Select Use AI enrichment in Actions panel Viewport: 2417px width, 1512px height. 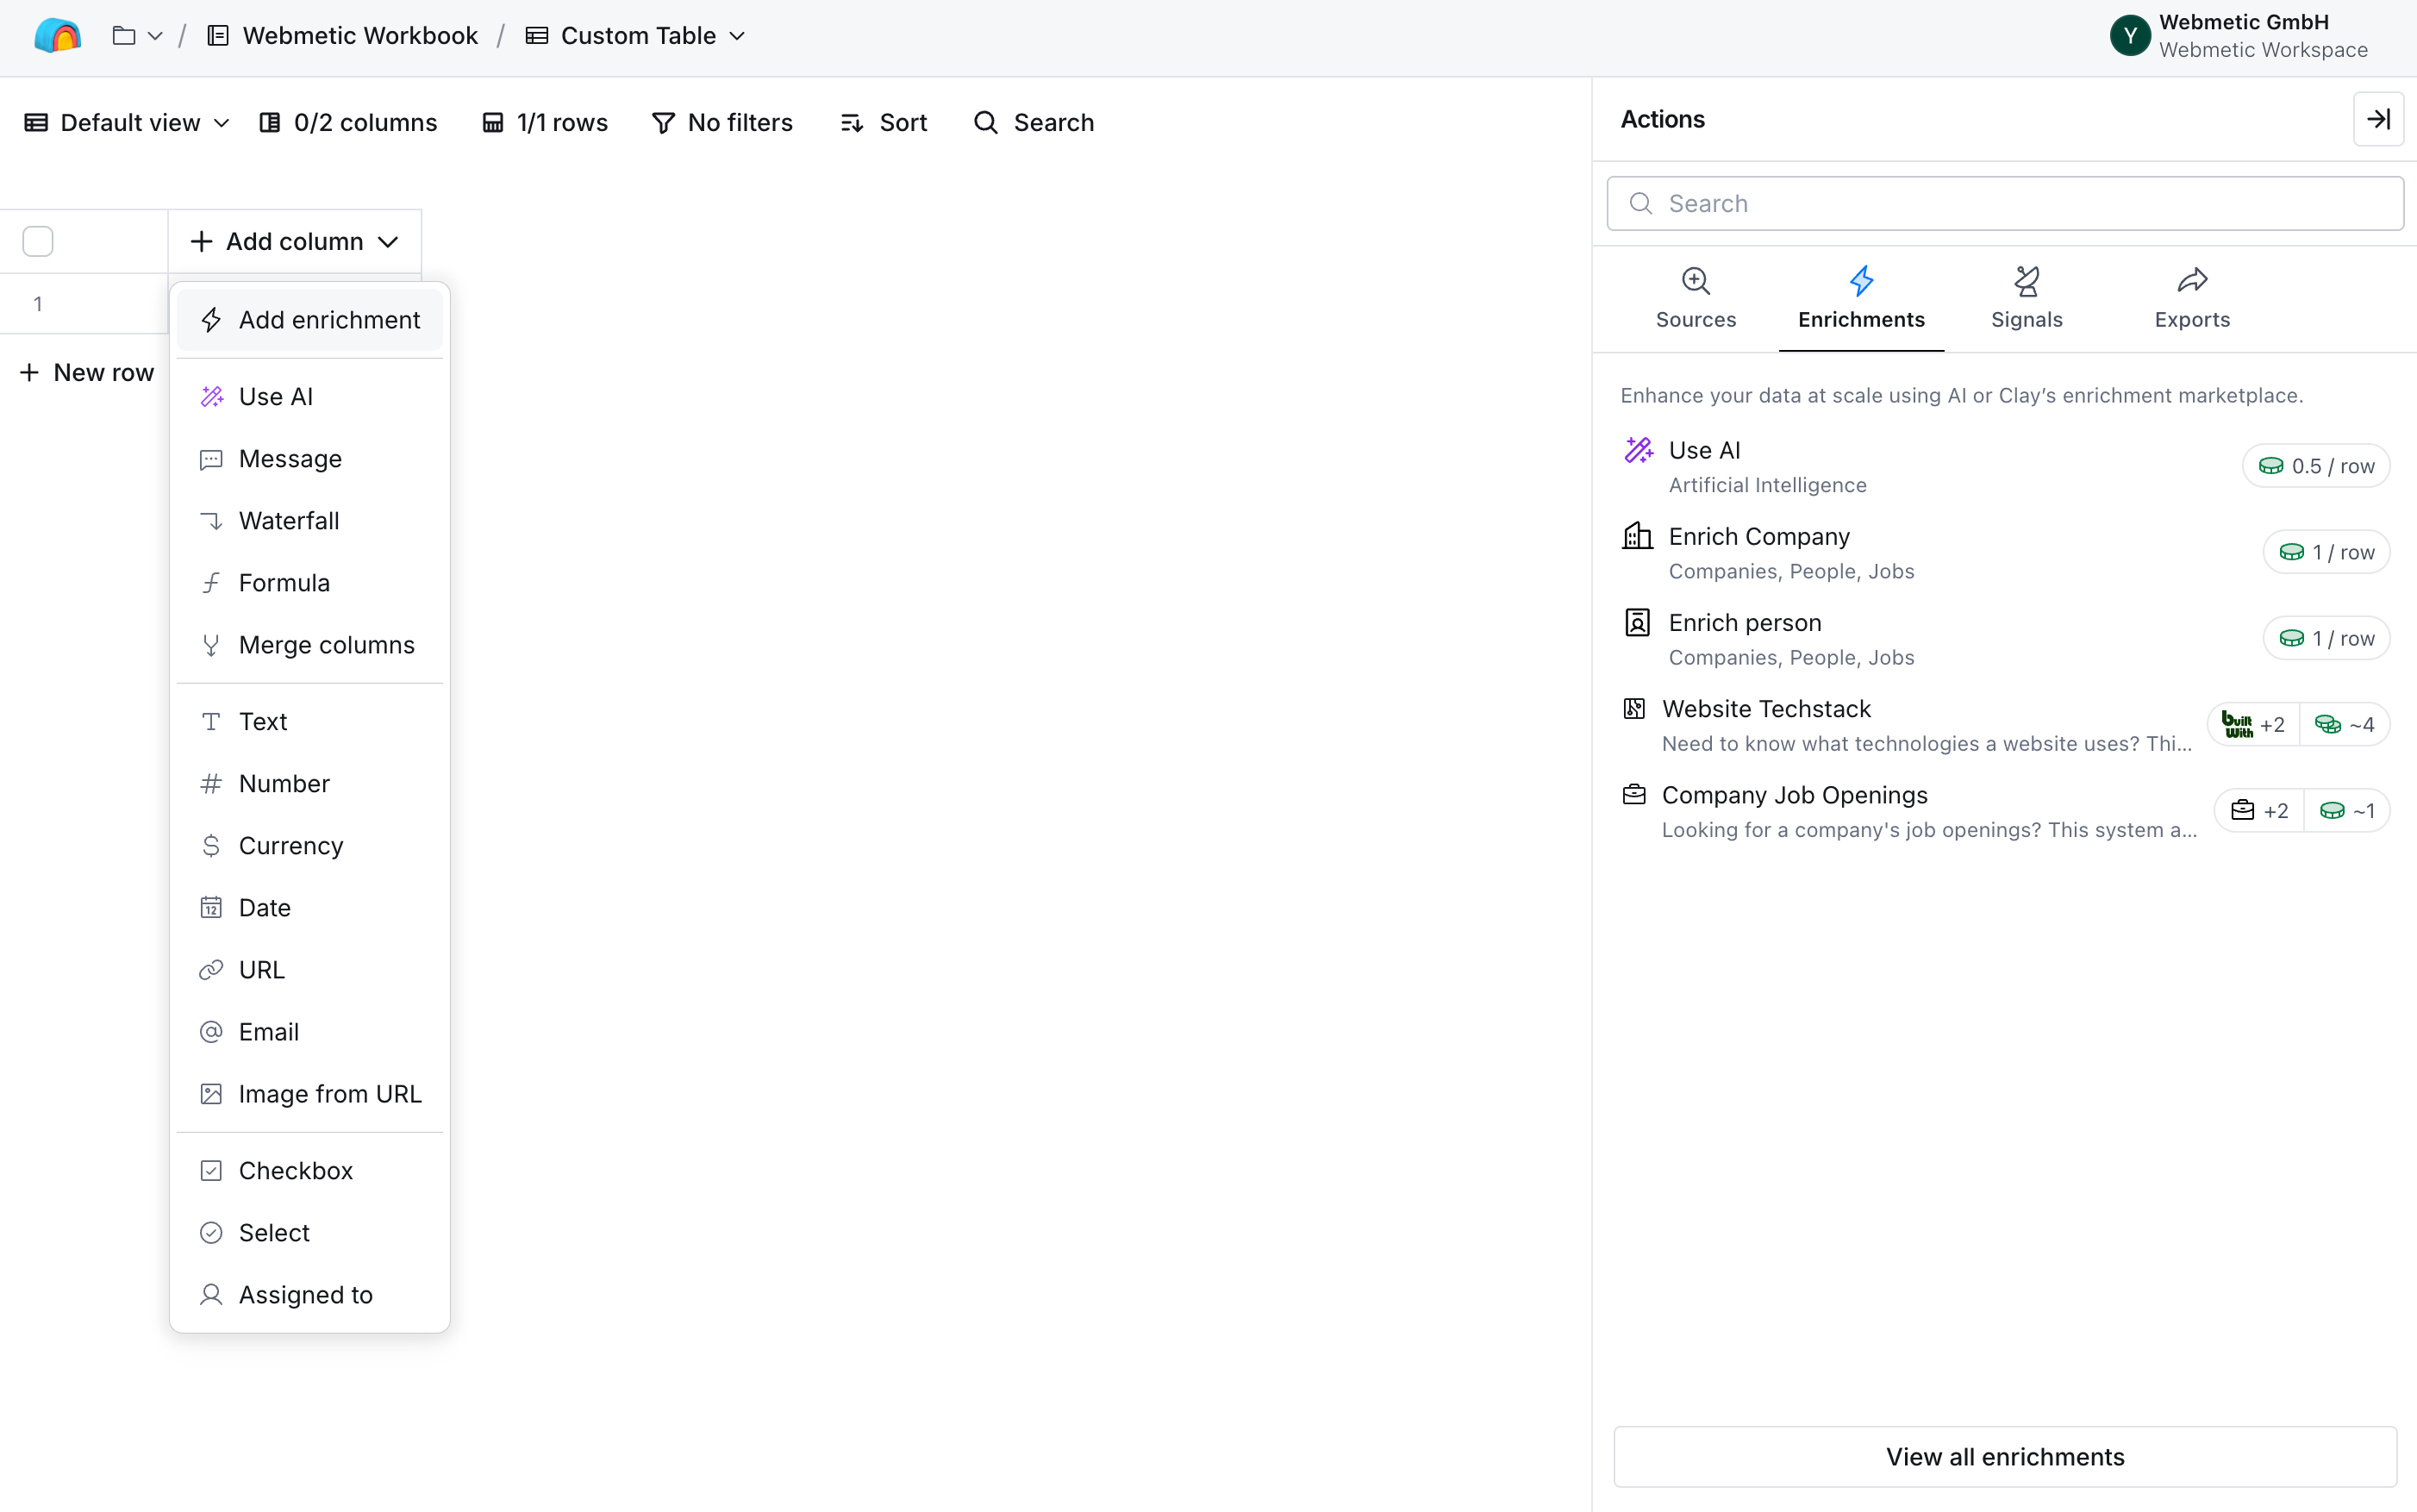coord(2005,467)
